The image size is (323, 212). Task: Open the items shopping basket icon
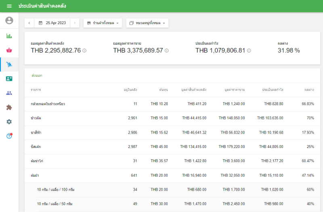(9, 50)
